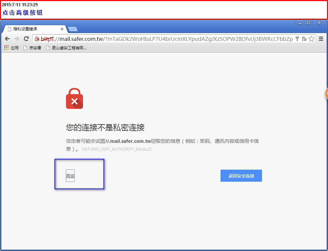Open the 应用 apps shortcut
The height and width of the screenshot is (251, 328).
point(11,48)
